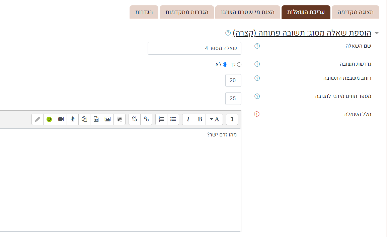Collapse the הוספת שאלה section
This screenshot has width=387, height=237.
tap(377, 33)
